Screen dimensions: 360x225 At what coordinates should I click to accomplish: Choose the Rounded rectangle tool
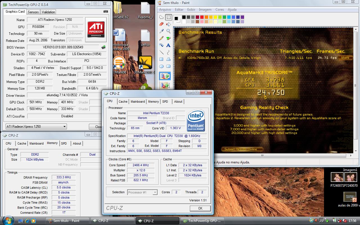(168, 66)
